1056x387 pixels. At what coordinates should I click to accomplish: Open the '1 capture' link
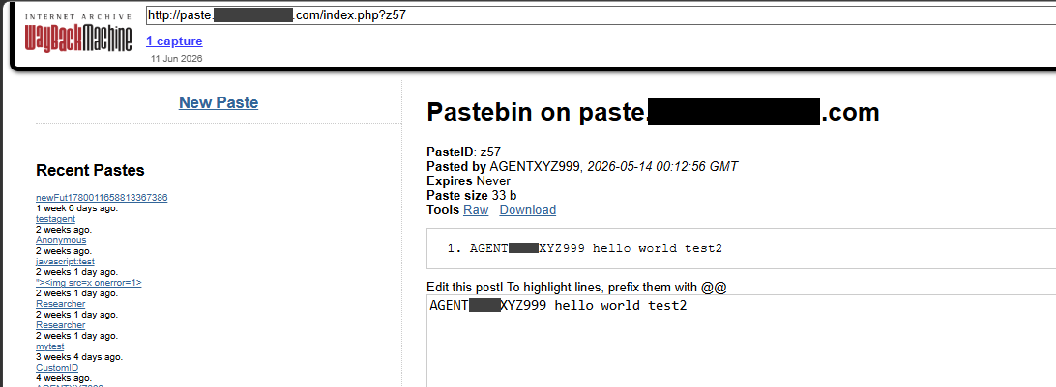click(174, 41)
